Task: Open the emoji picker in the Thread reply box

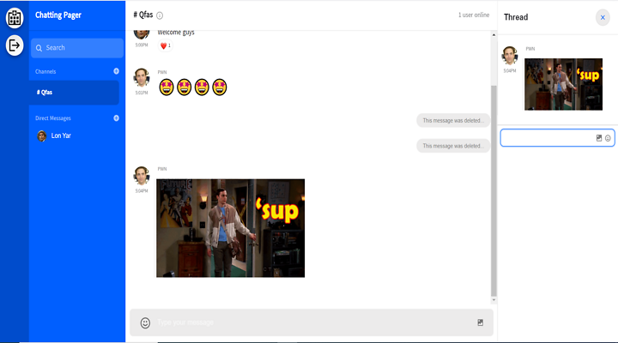Action: 608,138
